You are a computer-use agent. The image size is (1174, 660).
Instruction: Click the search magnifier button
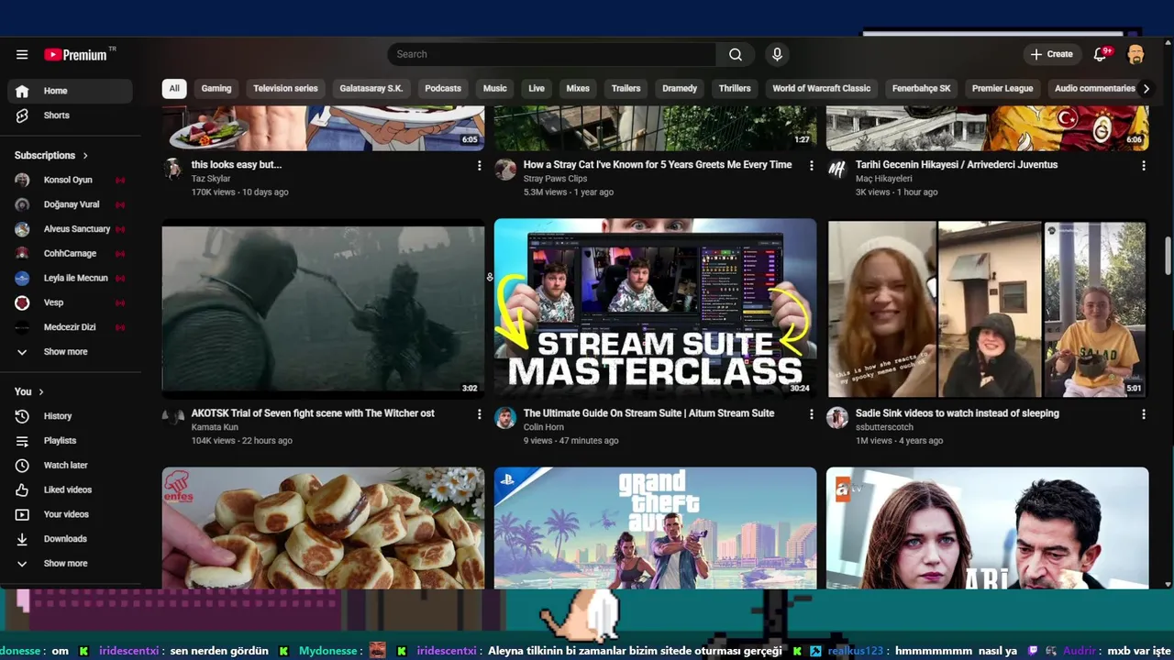[x=735, y=55]
